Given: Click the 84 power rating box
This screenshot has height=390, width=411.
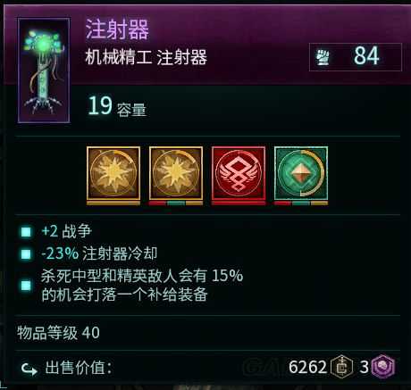Looking at the screenshot, I should coord(356,57).
